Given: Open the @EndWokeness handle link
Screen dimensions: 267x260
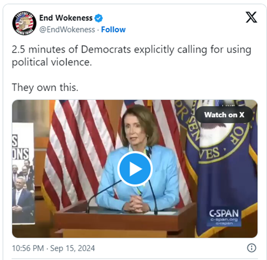Looking at the screenshot, I should click(x=67, y=30).
